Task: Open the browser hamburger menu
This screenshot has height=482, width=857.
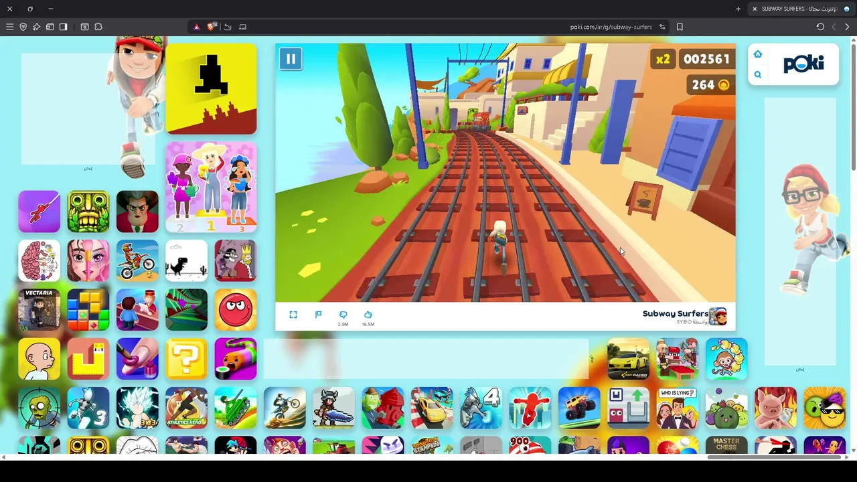Action: point(9,27)
